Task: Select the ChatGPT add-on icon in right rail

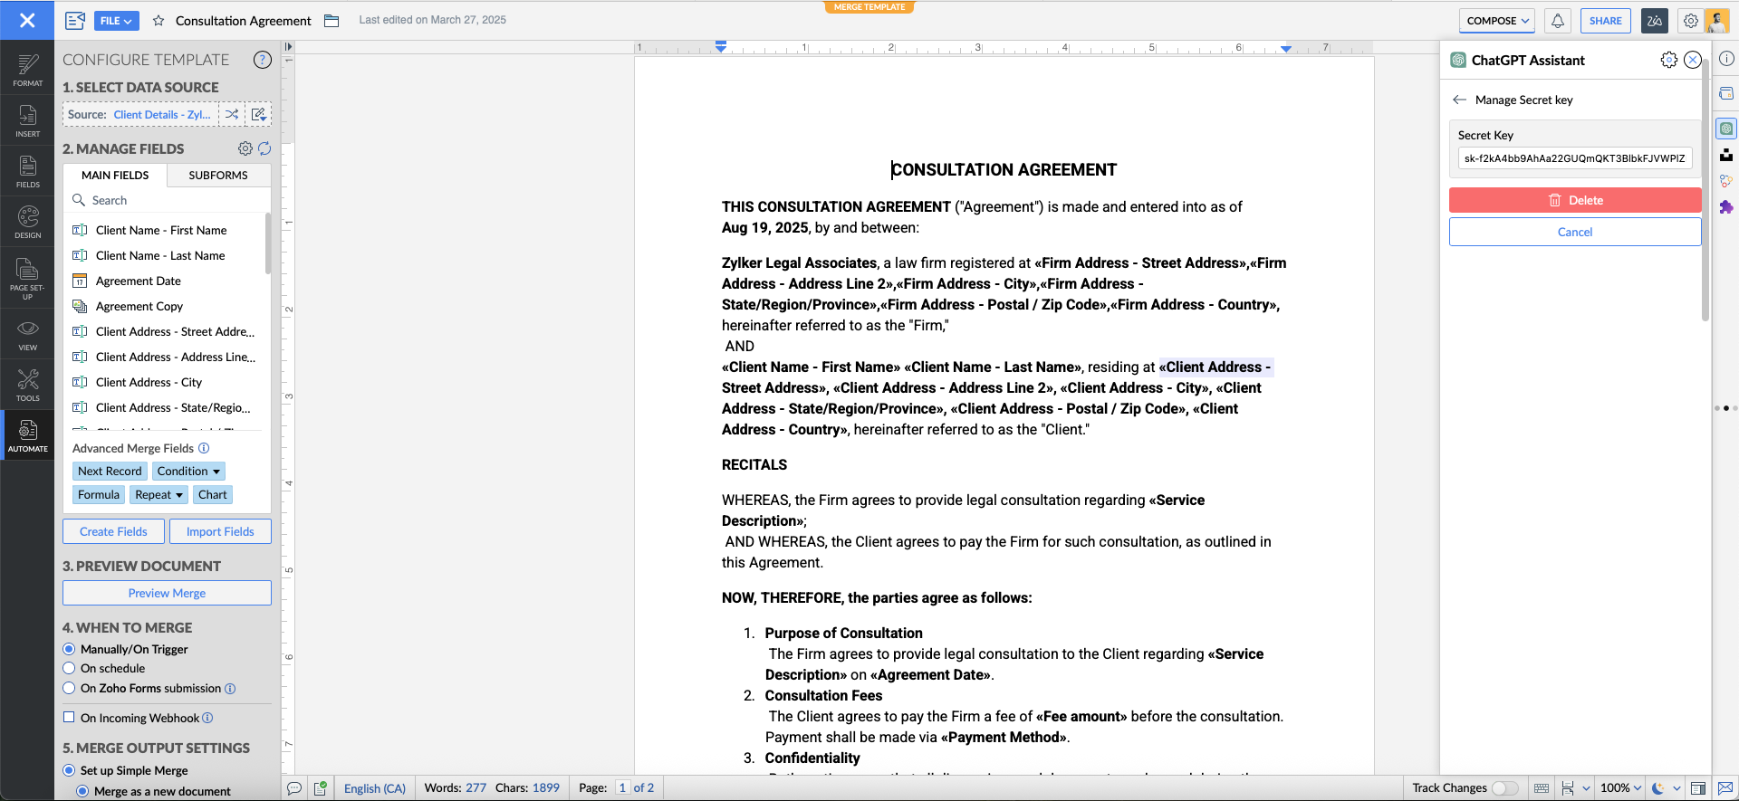Action: [1726, 129]
